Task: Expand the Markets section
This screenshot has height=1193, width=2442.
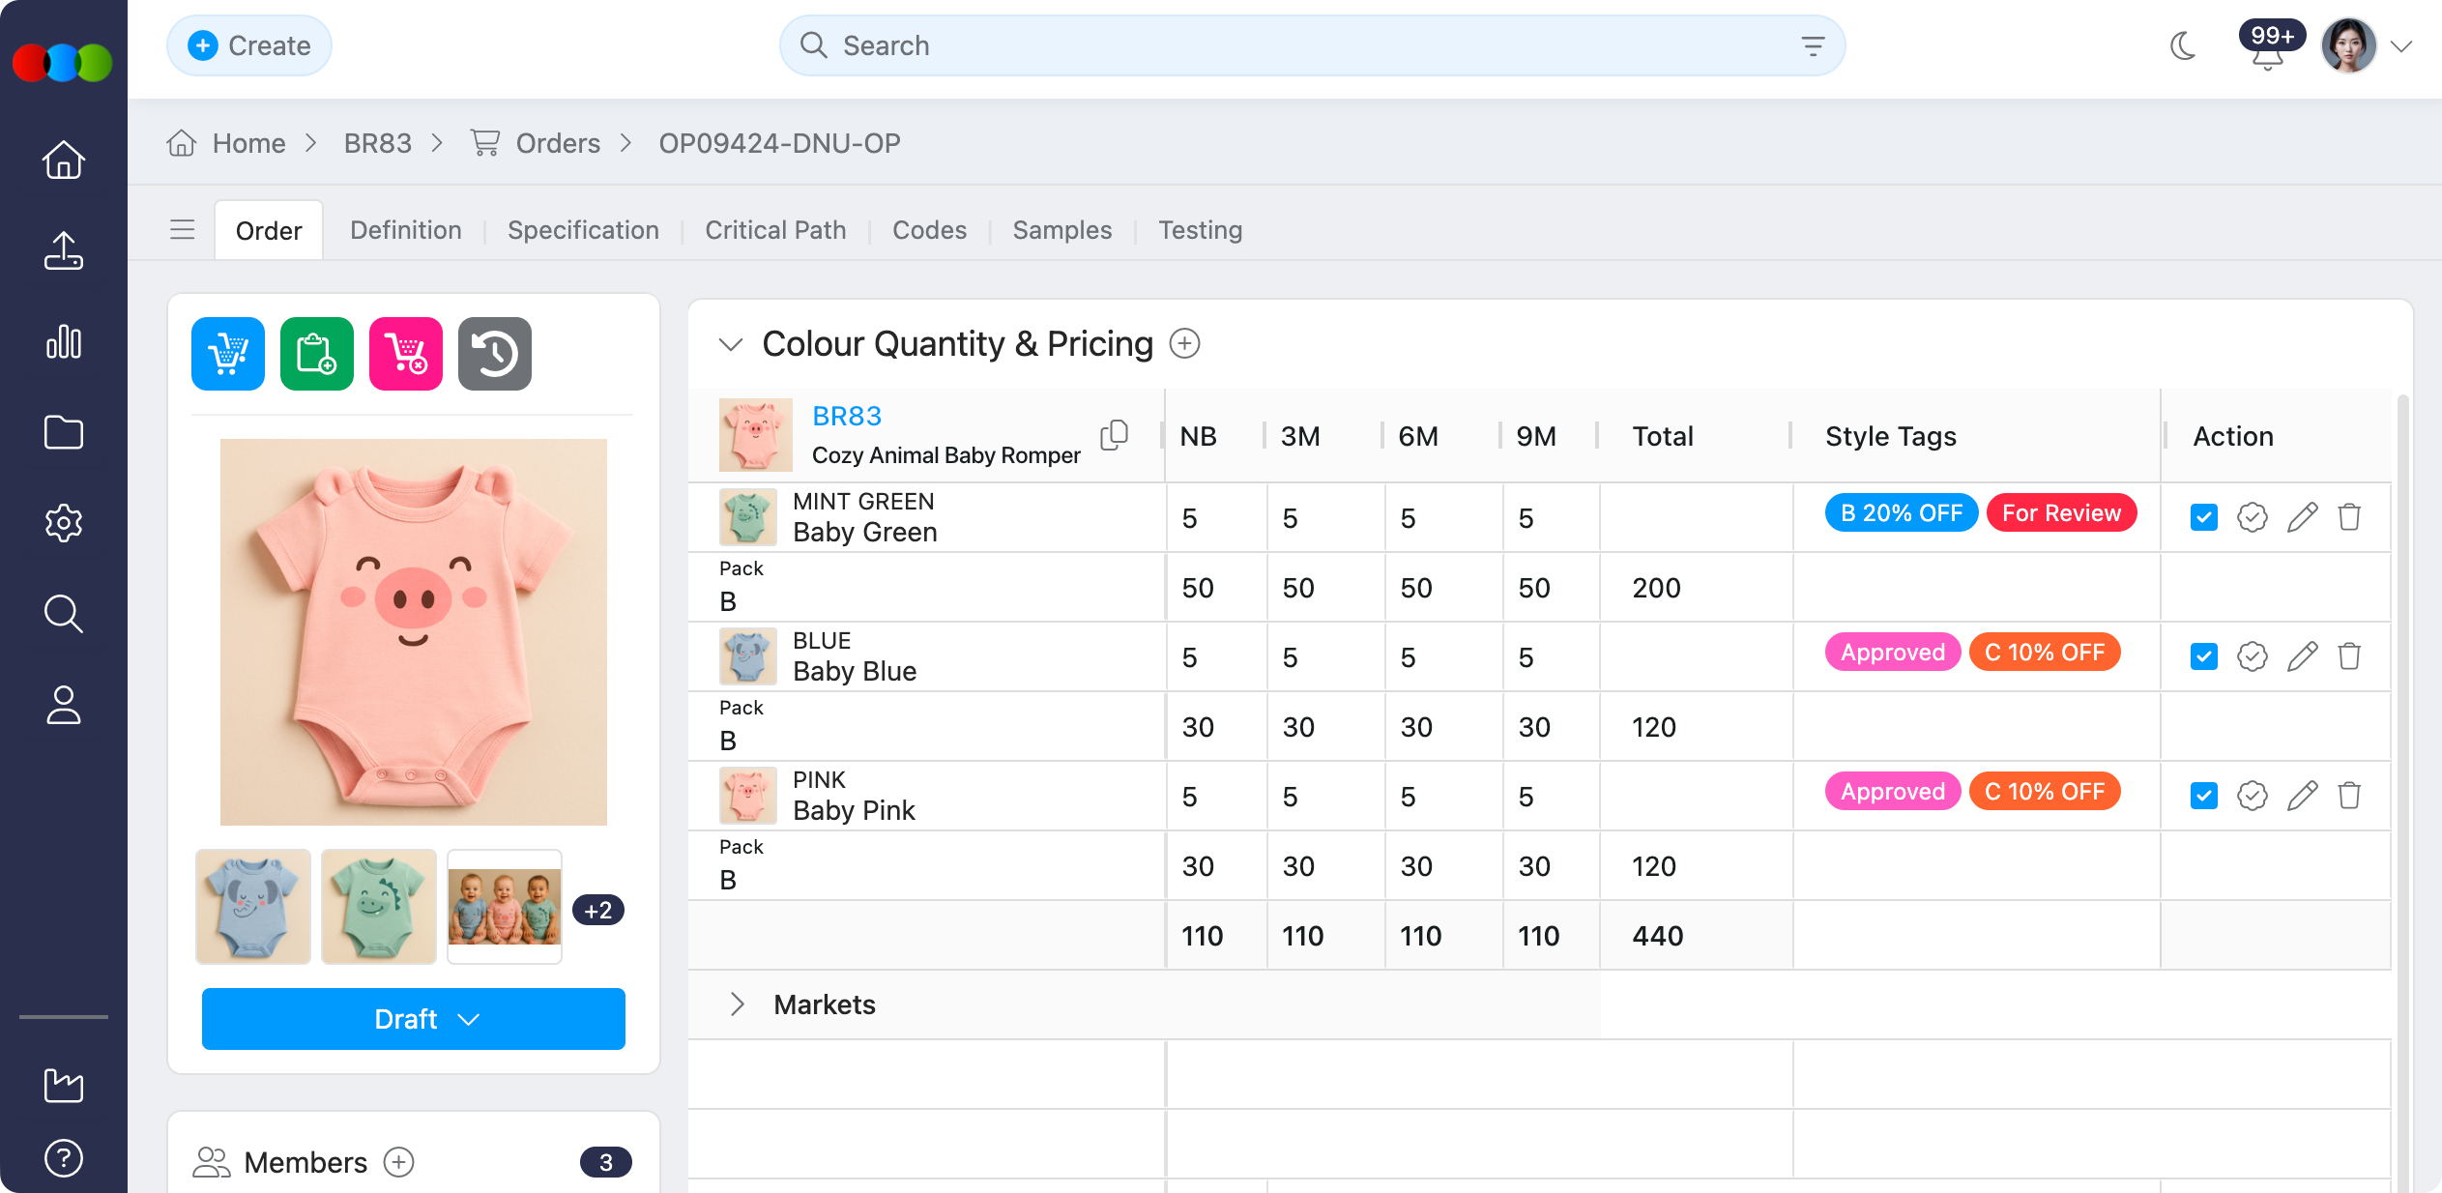Action: tap(738, 1004)
